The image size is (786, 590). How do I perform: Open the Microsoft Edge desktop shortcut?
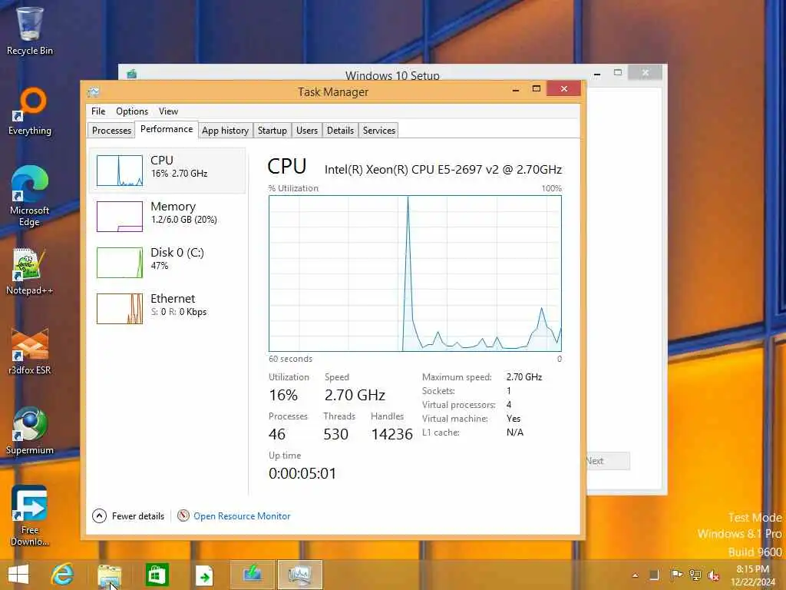point(30,196)
